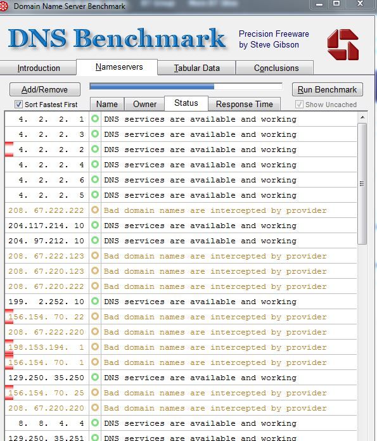Switch to the Tabular Data tab

click(x=196, y=68)
